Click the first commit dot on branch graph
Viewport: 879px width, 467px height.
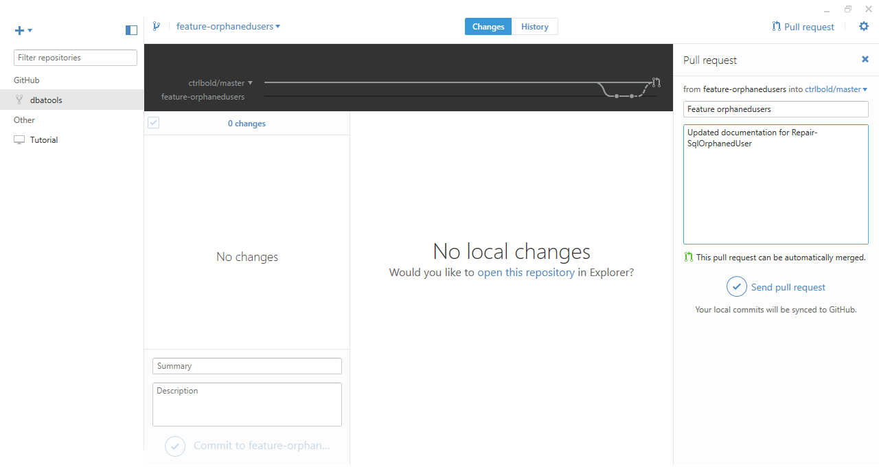pyautogui.click(x=617, y=96)
